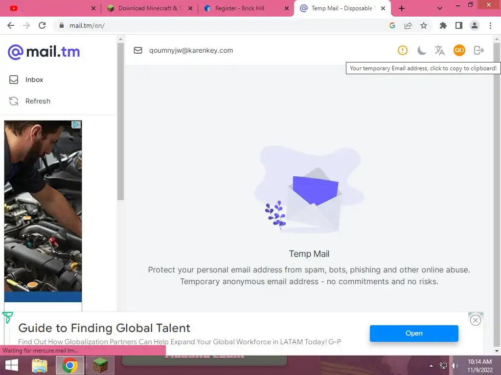The height and width of the screenshot is (375, 501).
Task: Click the envelope icon beside email
Action: tap(138, 50)
